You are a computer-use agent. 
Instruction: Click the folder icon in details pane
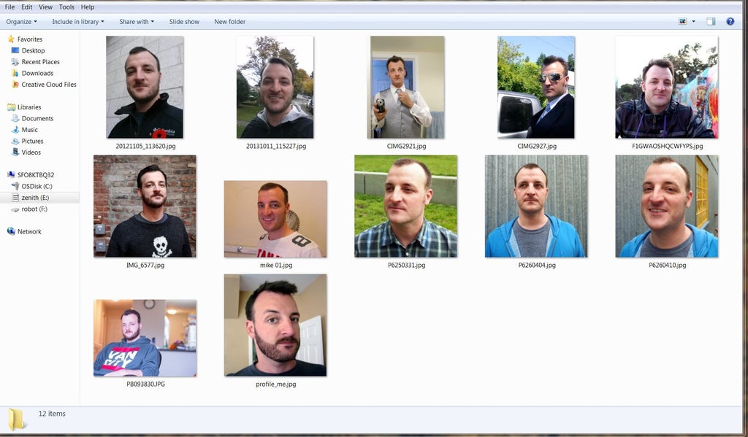17,419
